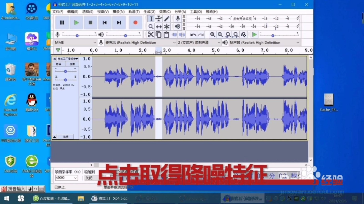The image size is (364, 204).
Task: Select the Draw pencil tool
Action: pyautogui.click(x=167, y=19)
